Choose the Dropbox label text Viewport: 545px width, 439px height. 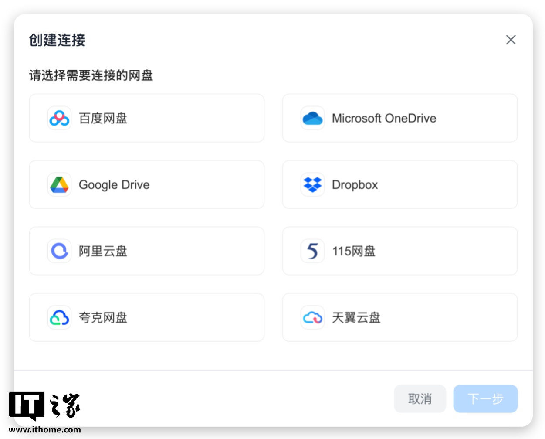(x=355, y=185)
